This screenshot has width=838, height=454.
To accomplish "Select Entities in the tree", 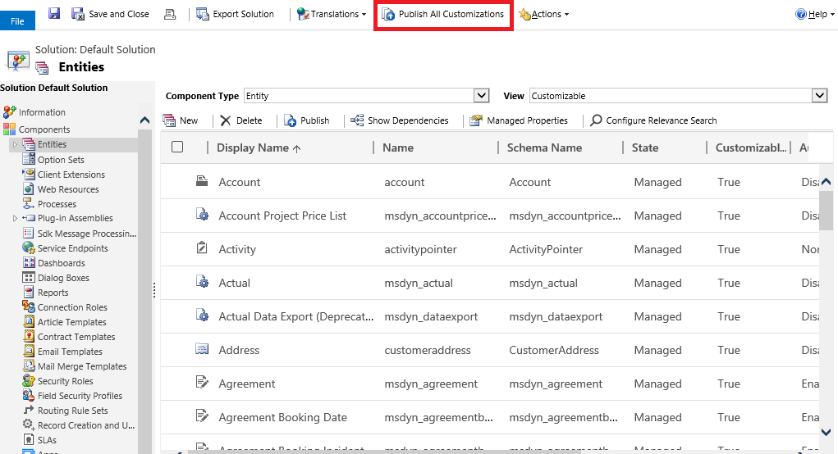I will (x=52, y=144).
